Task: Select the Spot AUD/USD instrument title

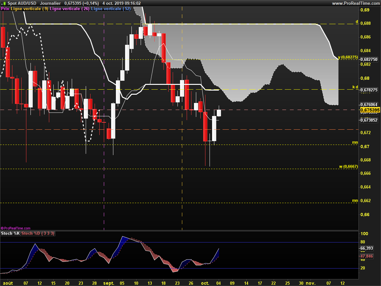Action: tap(22, 3)
